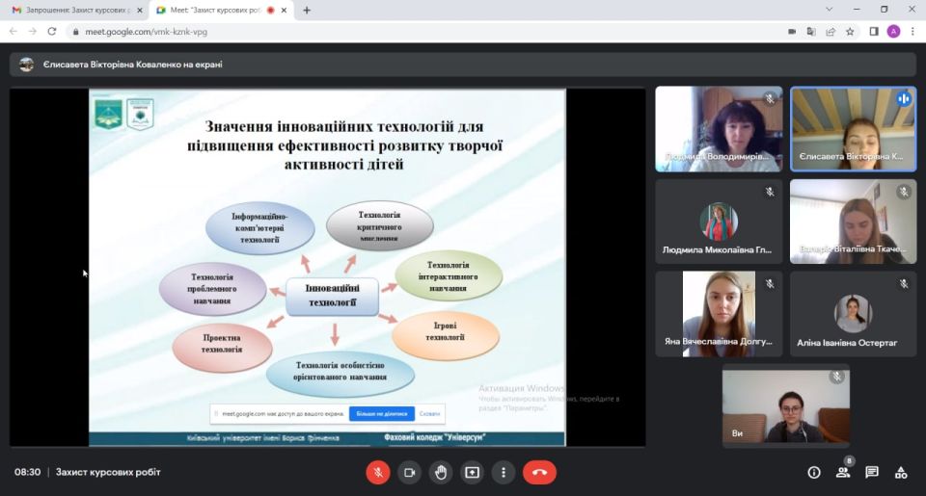Image resolution: width=926 pixels, height=496 pixels.
Task: Open the Chrome profile avatar
Action: (x=893, y=32)
